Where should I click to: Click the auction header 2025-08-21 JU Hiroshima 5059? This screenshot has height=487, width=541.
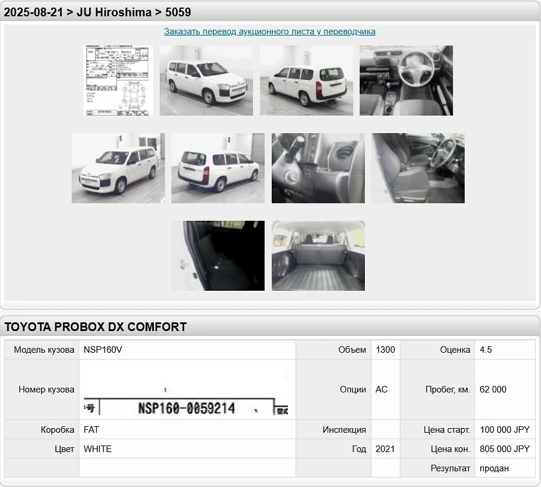[x=98, y=12]
